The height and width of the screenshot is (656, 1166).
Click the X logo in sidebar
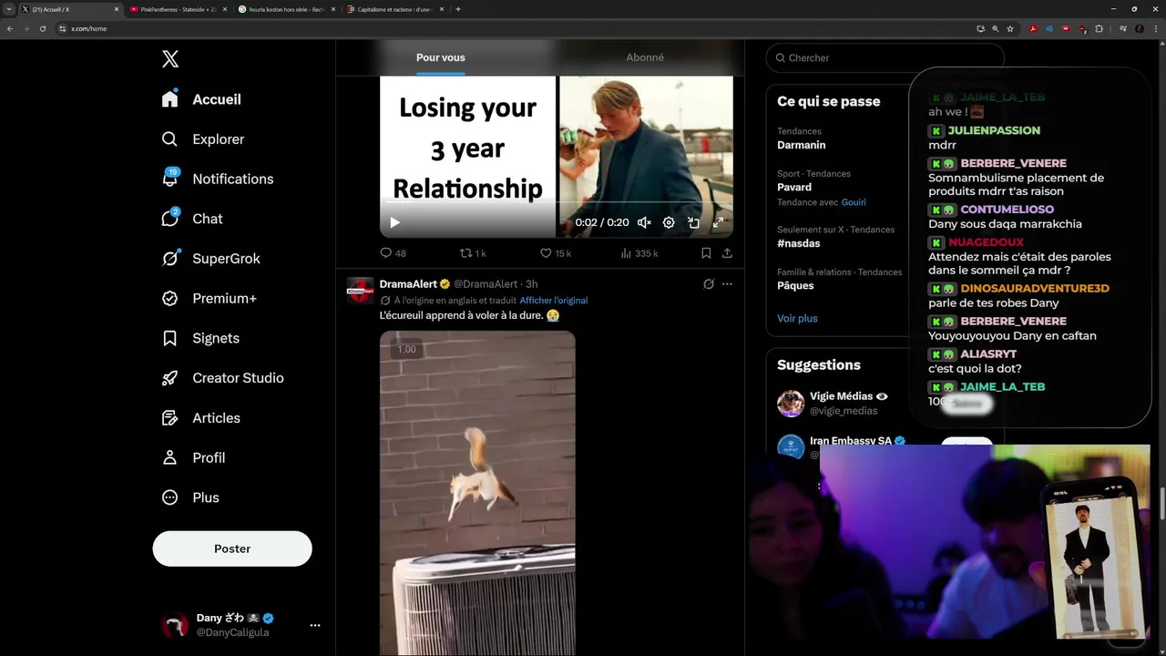(170, 59)
